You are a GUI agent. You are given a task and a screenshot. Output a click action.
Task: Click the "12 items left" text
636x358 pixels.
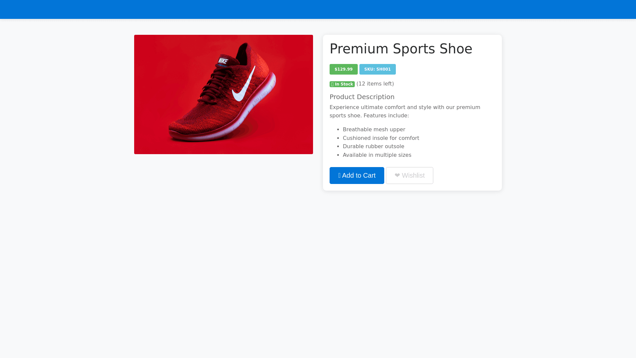click(x=375, y=84)
